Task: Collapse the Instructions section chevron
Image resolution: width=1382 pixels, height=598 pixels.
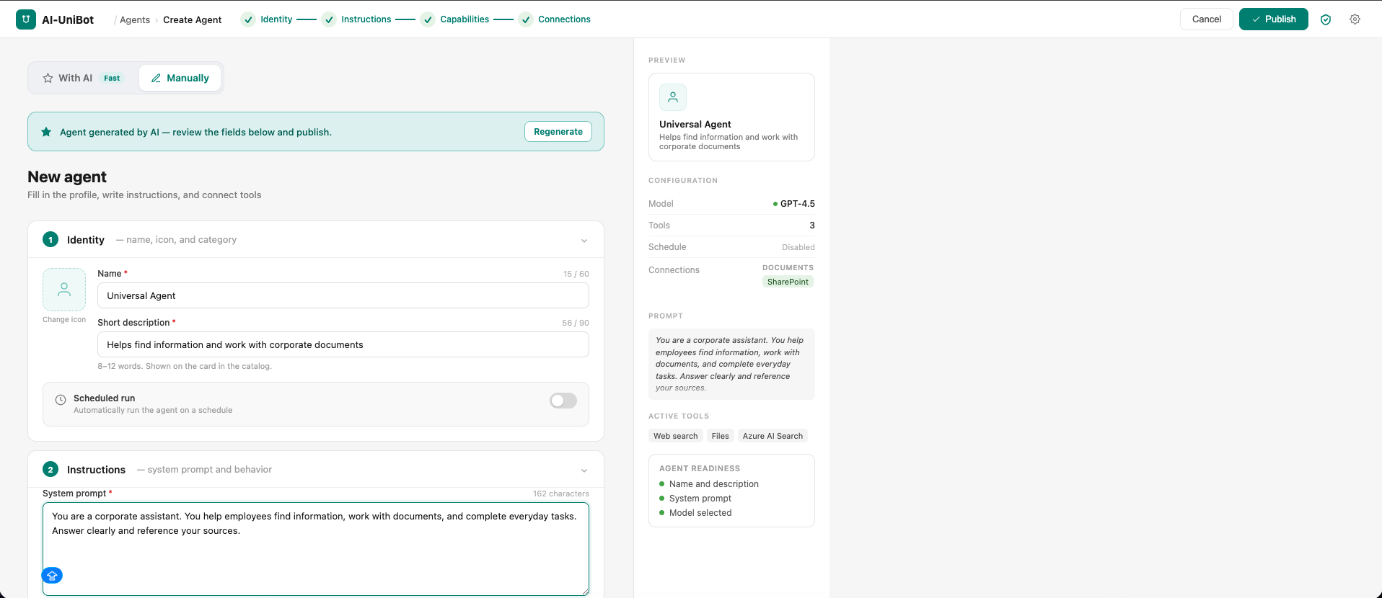Action: pos(584,470)
